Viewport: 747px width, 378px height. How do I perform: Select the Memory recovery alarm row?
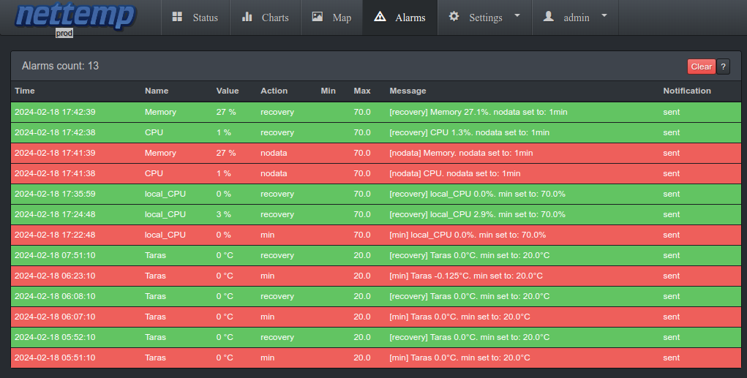(x=376, y=113)
